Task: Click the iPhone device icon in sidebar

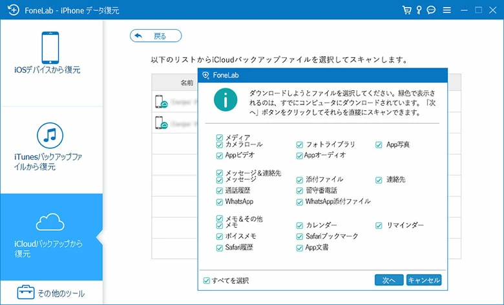Action: pyautogui.click(x=51, y=46)
